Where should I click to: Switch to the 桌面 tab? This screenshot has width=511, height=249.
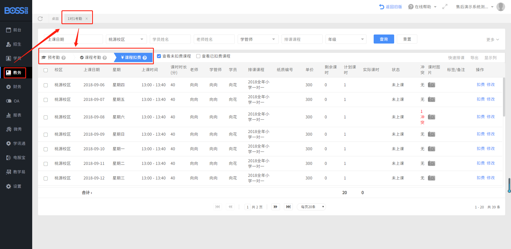pyautogui.click(x=55, y=19)
